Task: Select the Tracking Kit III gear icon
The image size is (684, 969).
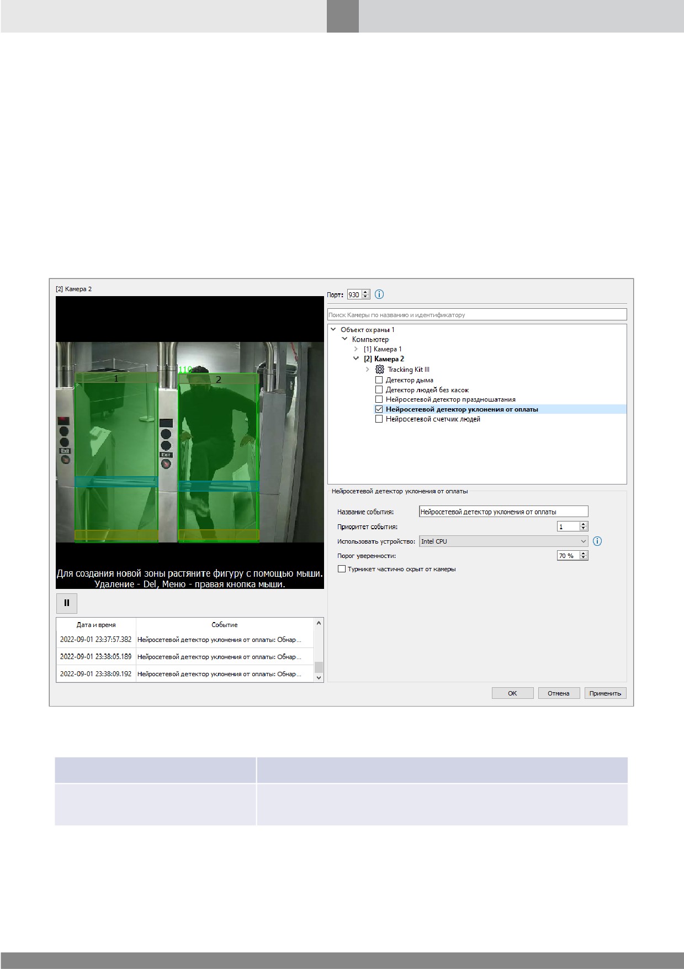Action: click(x=379, y=369)
